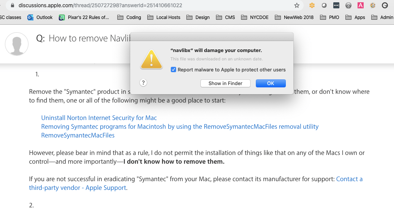Click the address bar URL
This screenshot has width=394, height=218.
(100, 5)
